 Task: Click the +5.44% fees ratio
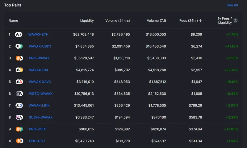[x=232, y=94]
